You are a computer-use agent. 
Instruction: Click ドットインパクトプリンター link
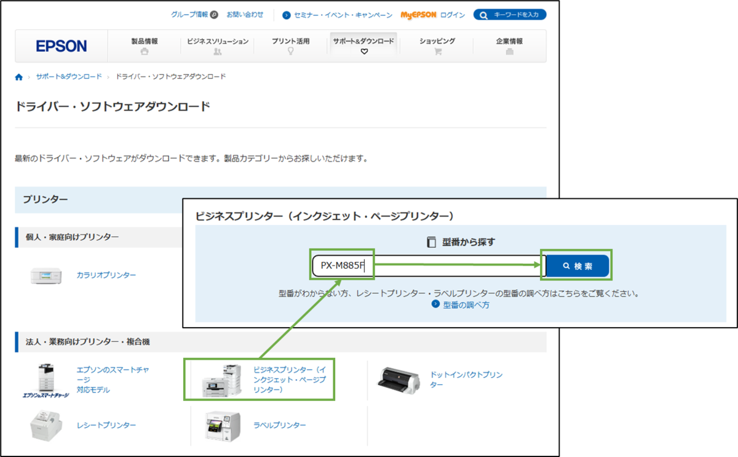(x=466, y=380)
